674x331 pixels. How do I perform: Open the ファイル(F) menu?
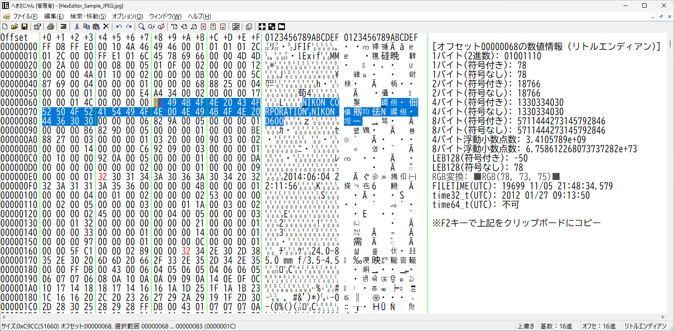pyautogui.click(x=25, y=16)
